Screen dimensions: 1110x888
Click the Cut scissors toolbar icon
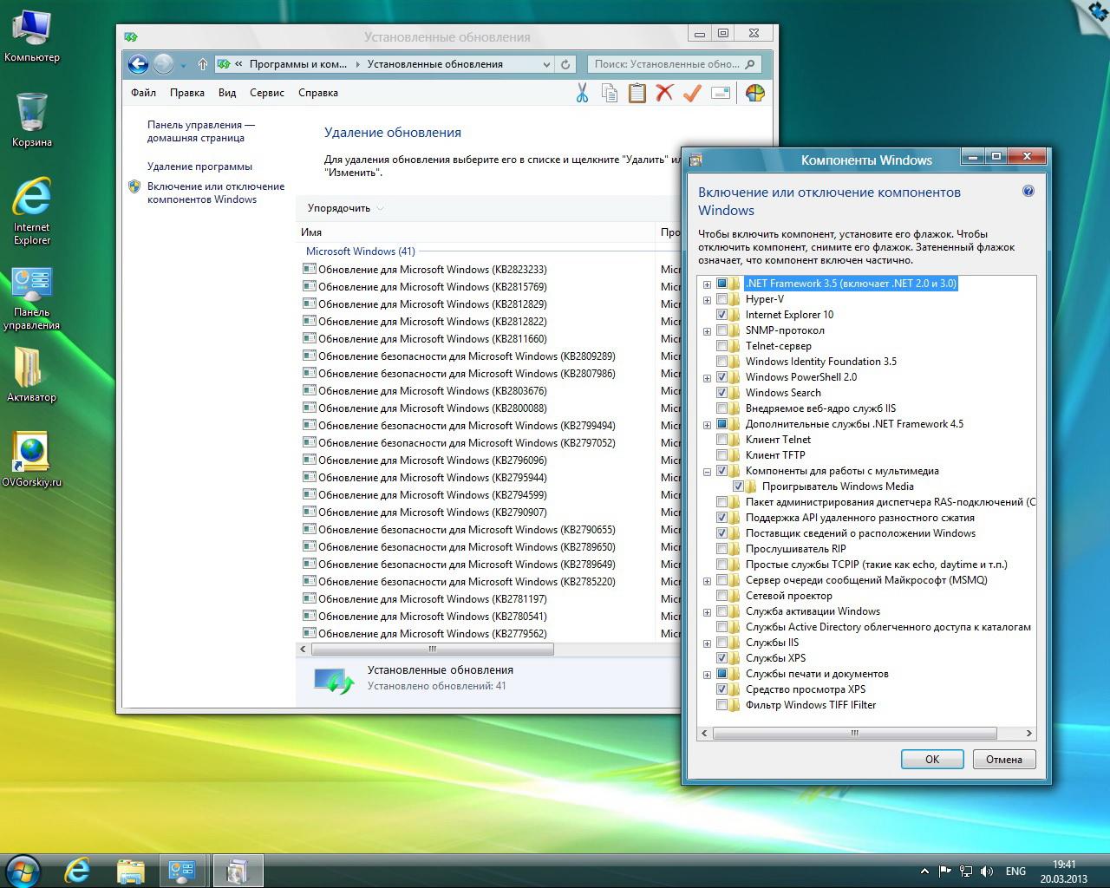point(582,94)
